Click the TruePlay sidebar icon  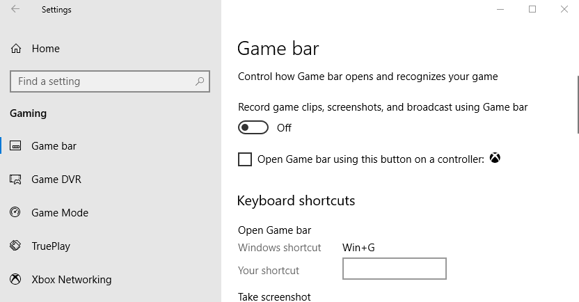(15, 246)
